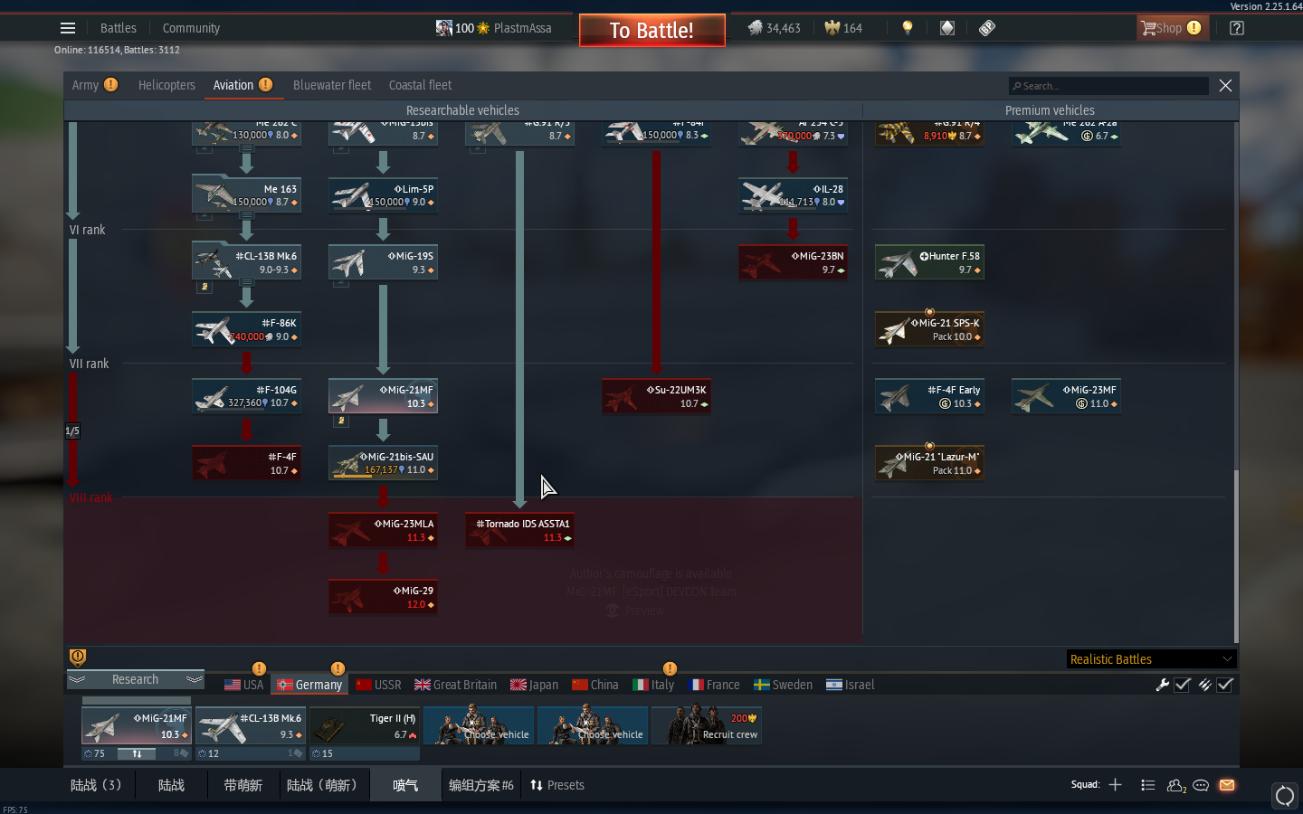Open the Battles menu
Viewport: 1303px width, 814px height.
[x=119, y=28]
